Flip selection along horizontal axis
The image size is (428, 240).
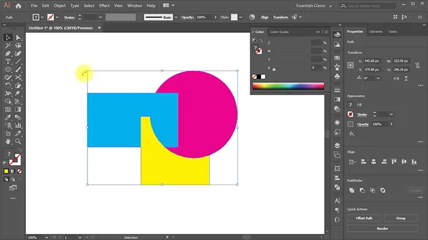[396, 79]
